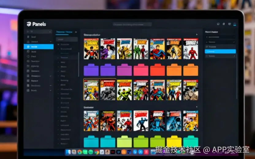255x159 pixels.
Task: Open the cover with flying red-blue superhero
Action: click(158, 49)
